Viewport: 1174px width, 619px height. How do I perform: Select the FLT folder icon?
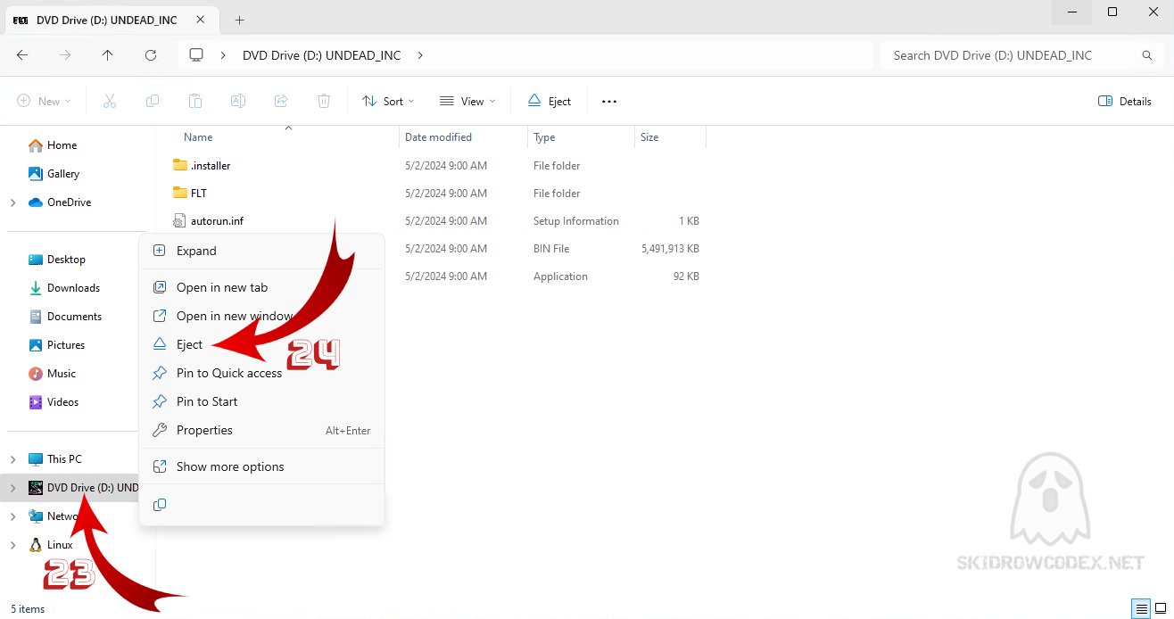(180, 194)
